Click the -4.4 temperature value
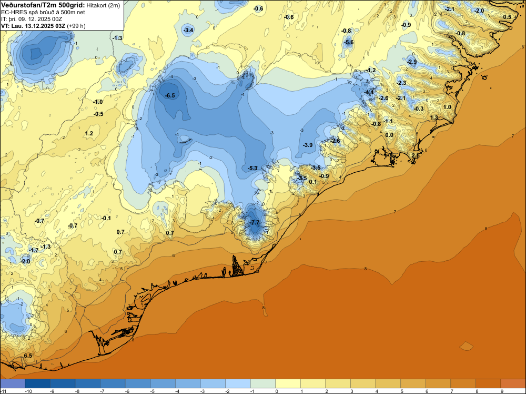The image size is (526, 394). [369, 92]
